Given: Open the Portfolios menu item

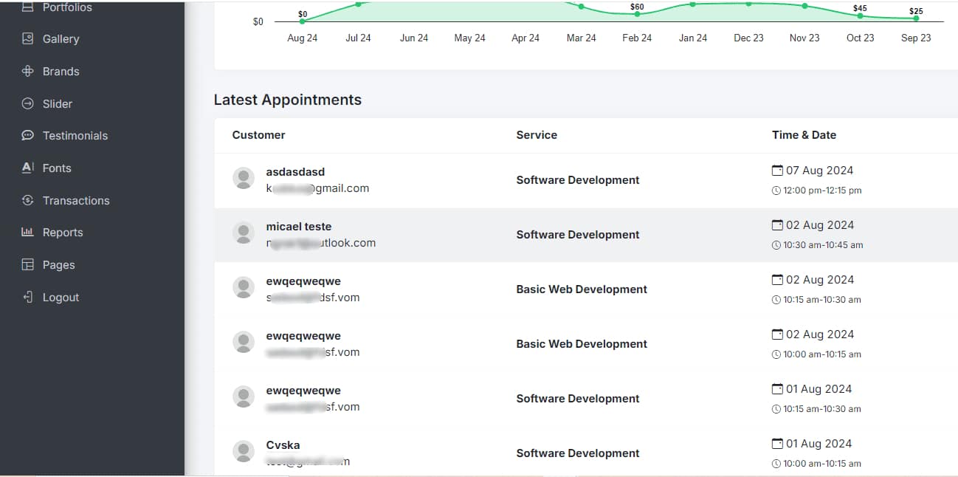Looking at the screenshot, I should click(67, 7).
